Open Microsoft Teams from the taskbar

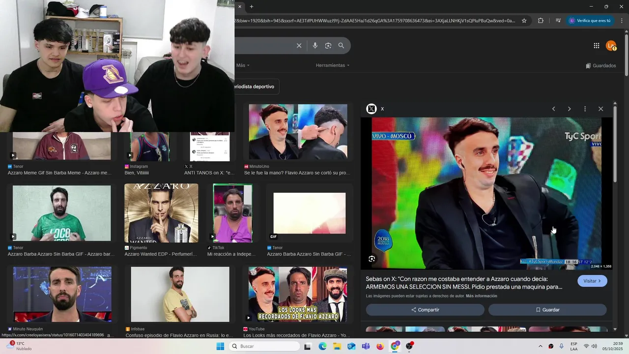click(x=366, y=346)
